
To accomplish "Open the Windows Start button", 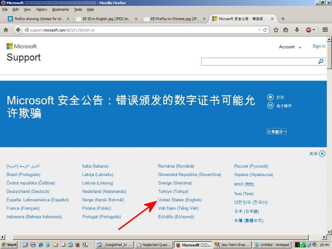I will [9, 245].
